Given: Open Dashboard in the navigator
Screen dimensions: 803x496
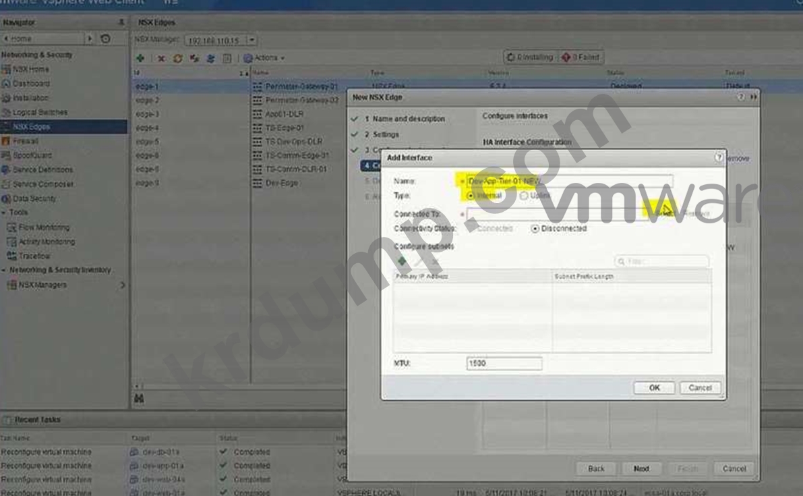Looking at the screenshot, I should tap(31, 84).
